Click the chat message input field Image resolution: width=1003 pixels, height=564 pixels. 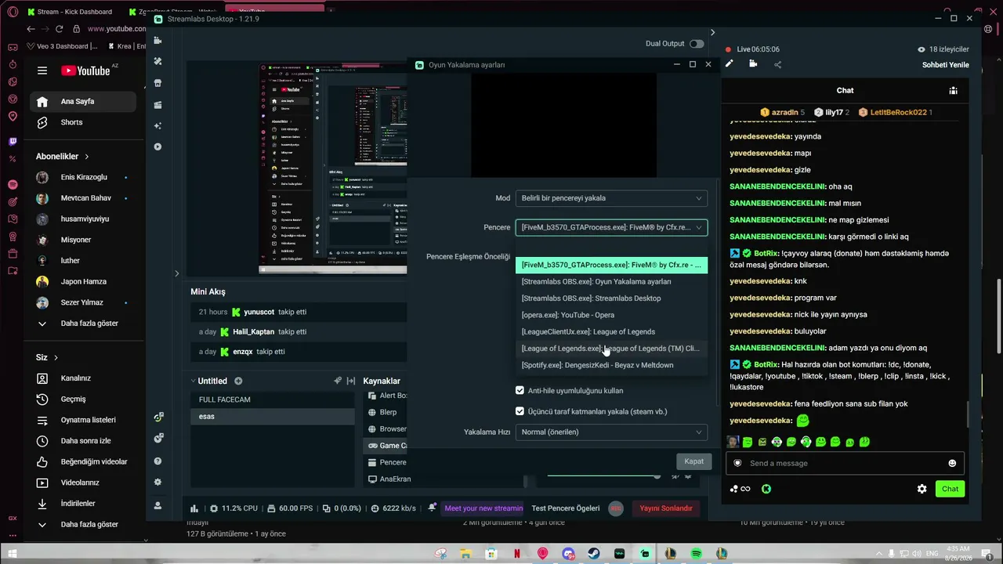pyautogui.click(x=845, y=463)
